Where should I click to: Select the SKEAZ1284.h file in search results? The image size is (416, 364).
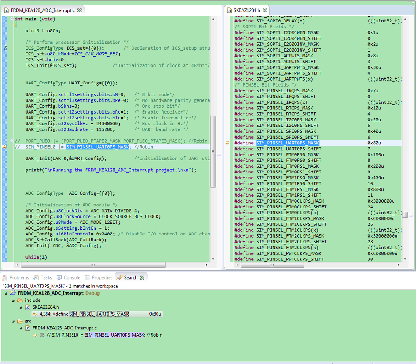click(x=46, y=307)
